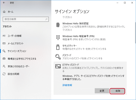Click the 削除 button

click(x=118, y=91)
